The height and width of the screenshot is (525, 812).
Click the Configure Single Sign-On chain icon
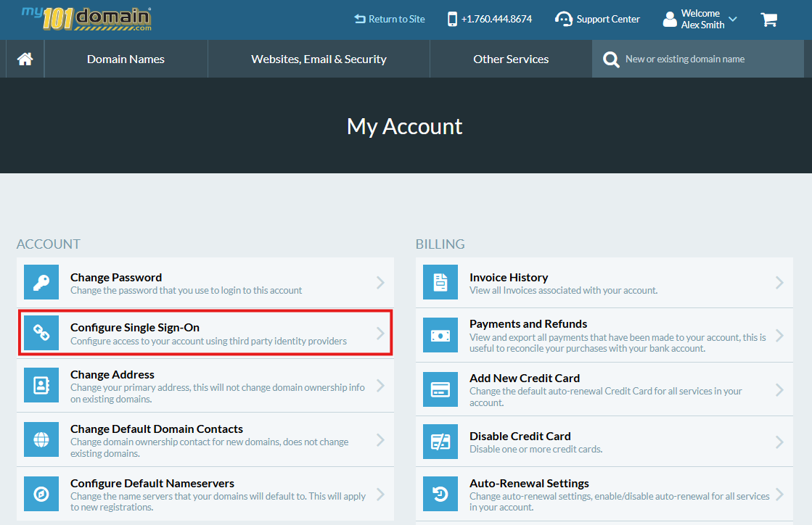(x=41, y=333)
